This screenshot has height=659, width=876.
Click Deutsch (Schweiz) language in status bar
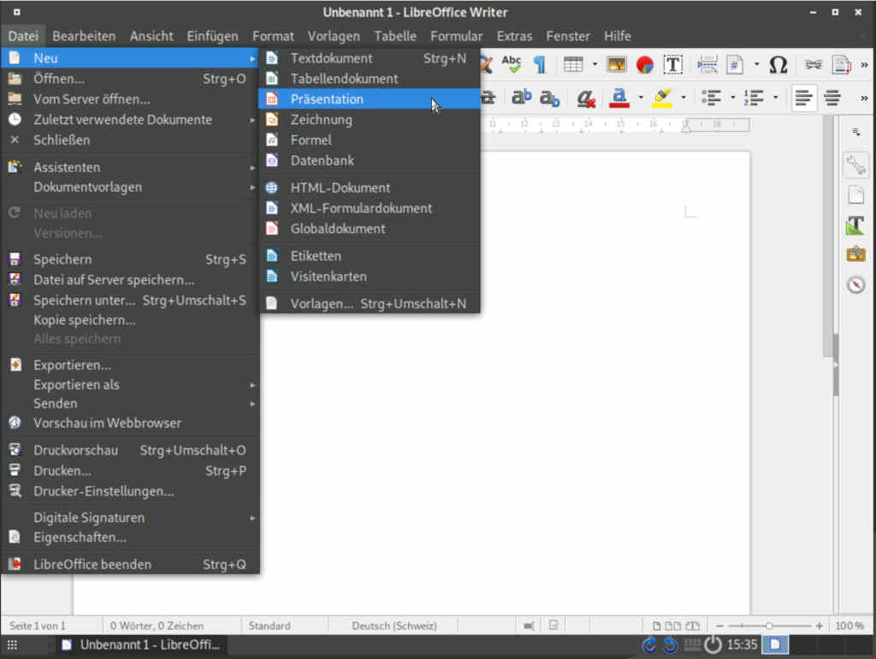click(x=394, y=626)
